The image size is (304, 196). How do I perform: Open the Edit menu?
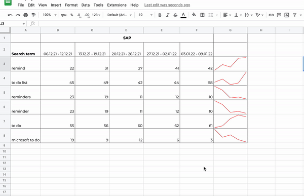pos(31,5)
